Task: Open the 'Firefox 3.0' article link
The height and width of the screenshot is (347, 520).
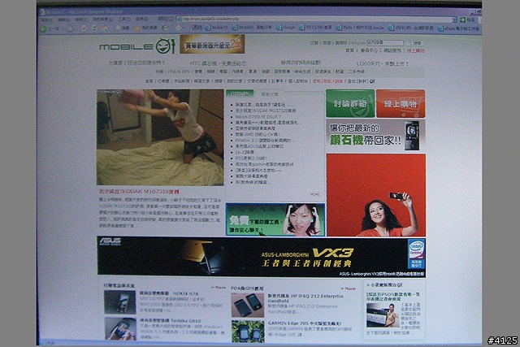Action: point(265,141)
